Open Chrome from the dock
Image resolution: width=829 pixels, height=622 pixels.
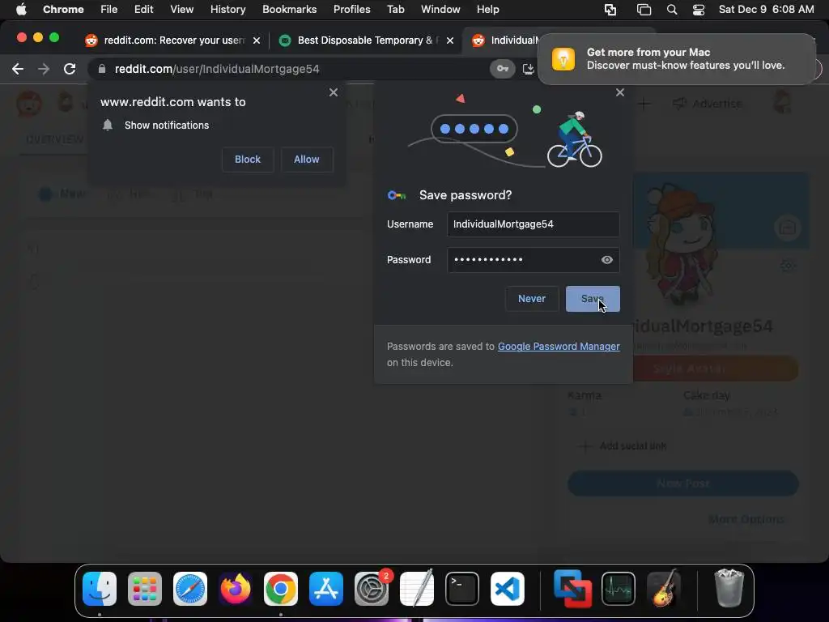pos(281,589)
